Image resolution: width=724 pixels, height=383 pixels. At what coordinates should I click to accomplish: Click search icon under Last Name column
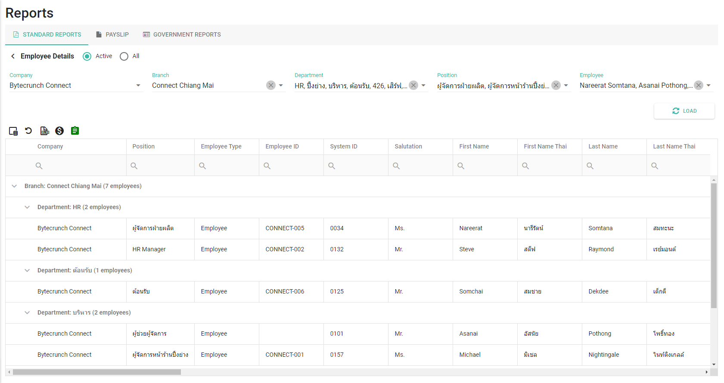(x=590, y=166)
